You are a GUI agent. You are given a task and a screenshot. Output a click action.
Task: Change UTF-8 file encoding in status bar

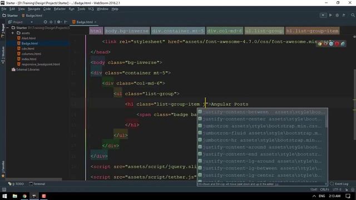click(x=337, y=189)
